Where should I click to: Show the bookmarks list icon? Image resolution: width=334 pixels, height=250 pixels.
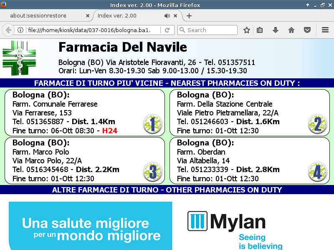point(260,30)
